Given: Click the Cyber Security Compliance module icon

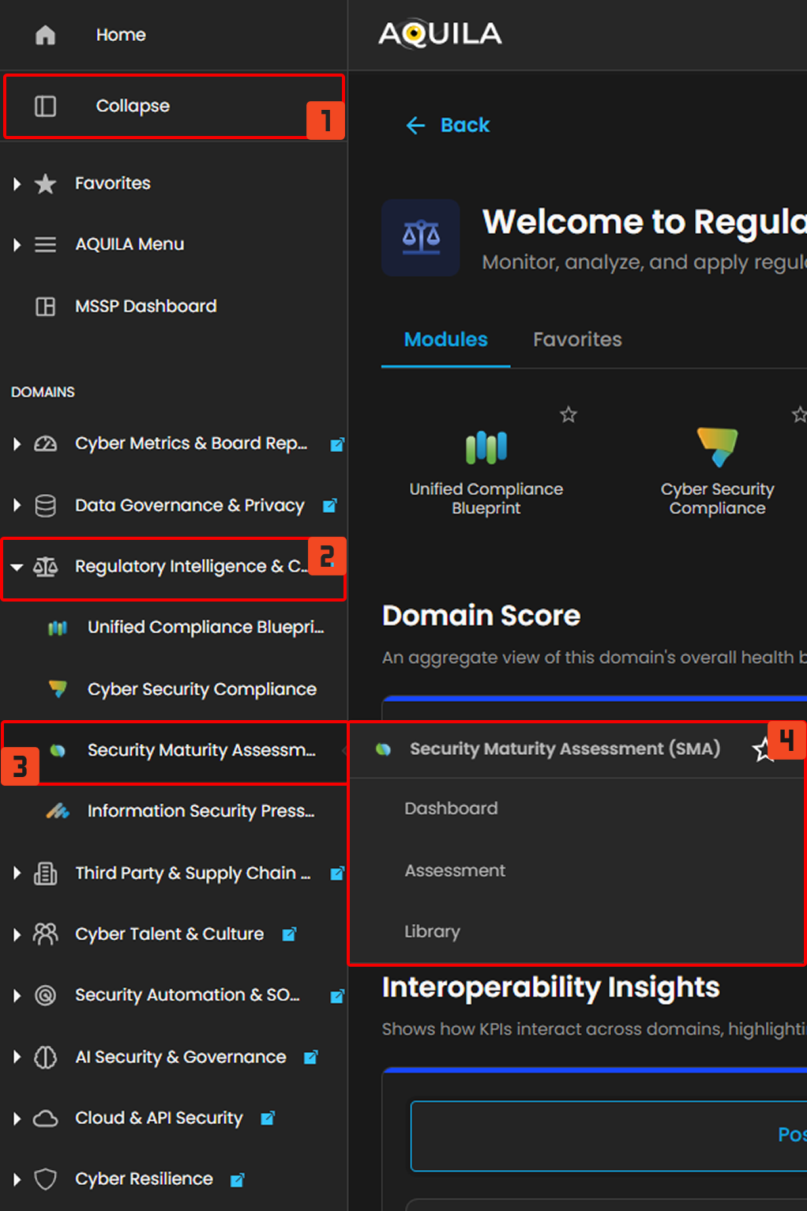Looking at the screenshot, I should coord(717,447).
